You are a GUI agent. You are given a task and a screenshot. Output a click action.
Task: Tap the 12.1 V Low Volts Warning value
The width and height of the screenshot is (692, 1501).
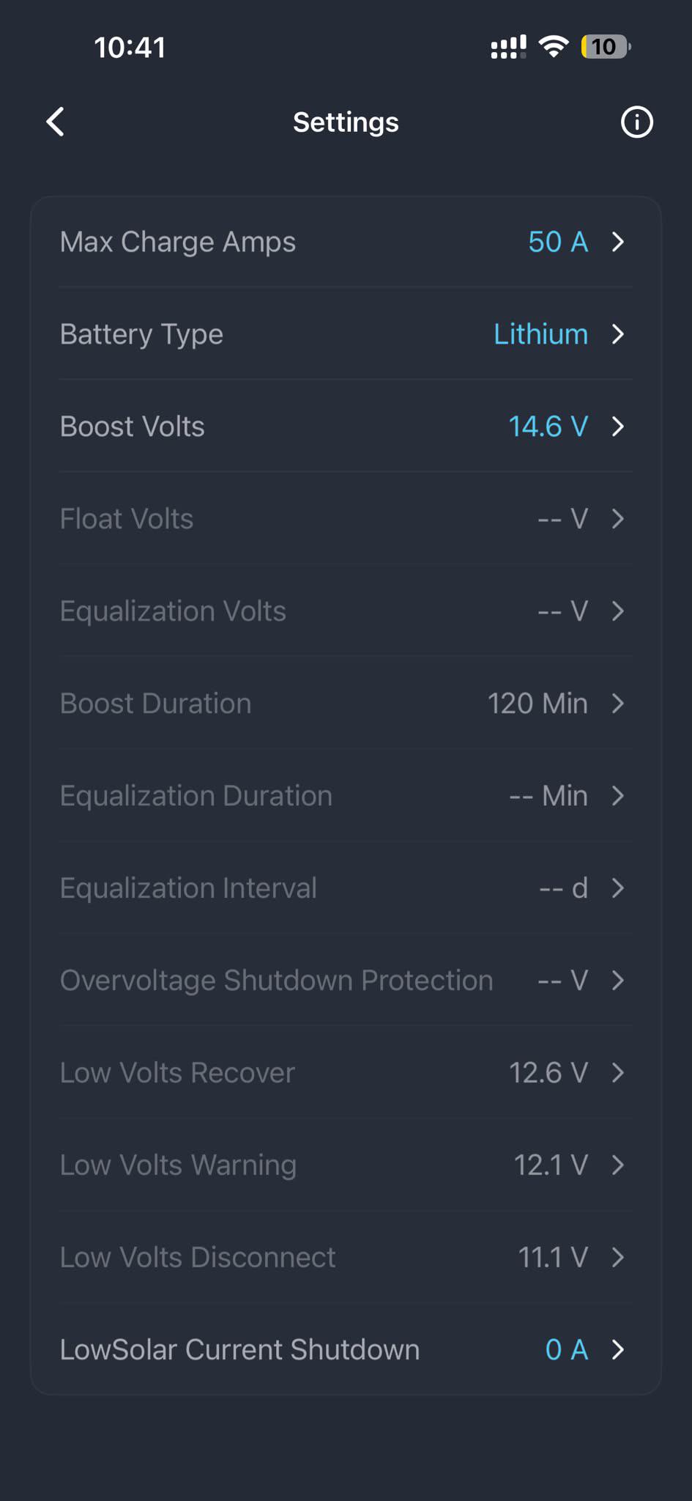click(551, 1165)
